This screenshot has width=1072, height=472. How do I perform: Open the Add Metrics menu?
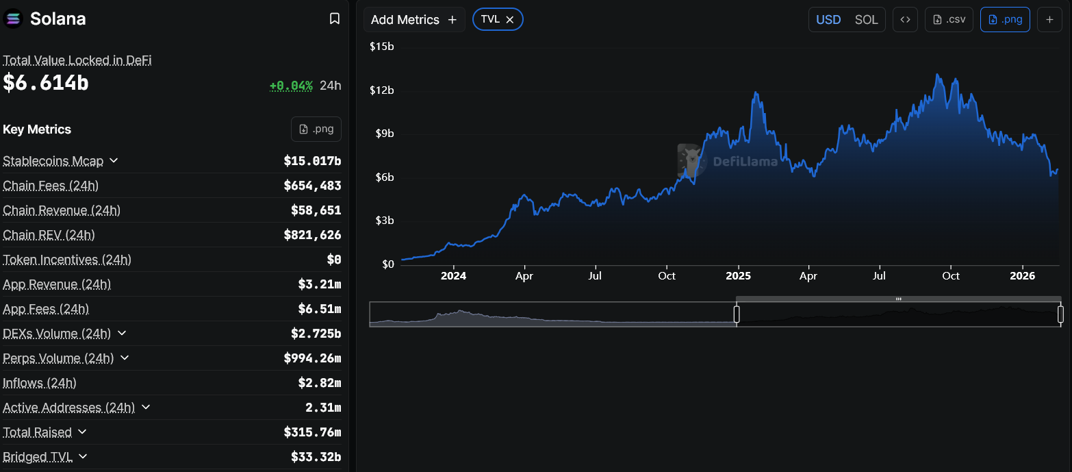click(414, 19)
